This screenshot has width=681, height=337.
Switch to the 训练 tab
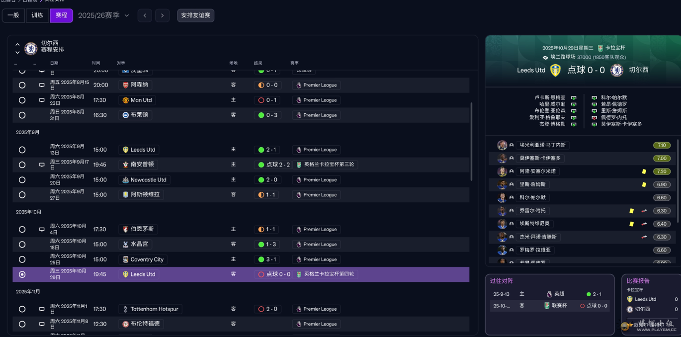point(37,15)
